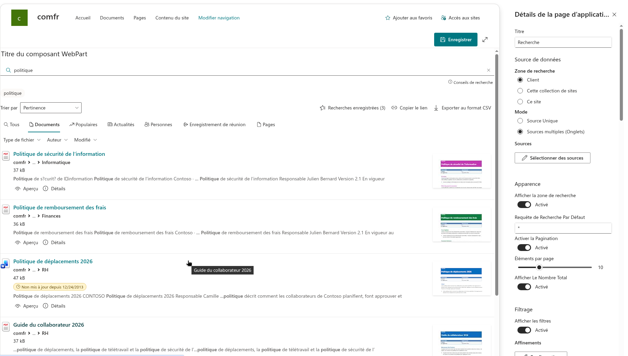The image size is (628, 356).
Task: Click the PDF icon of Politique de sécurité de l’information
Action: click(6, 155)
